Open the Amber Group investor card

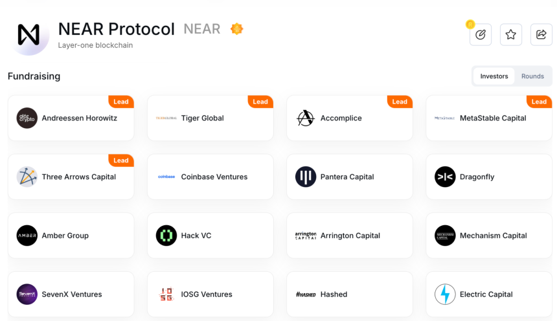point(71,236)
